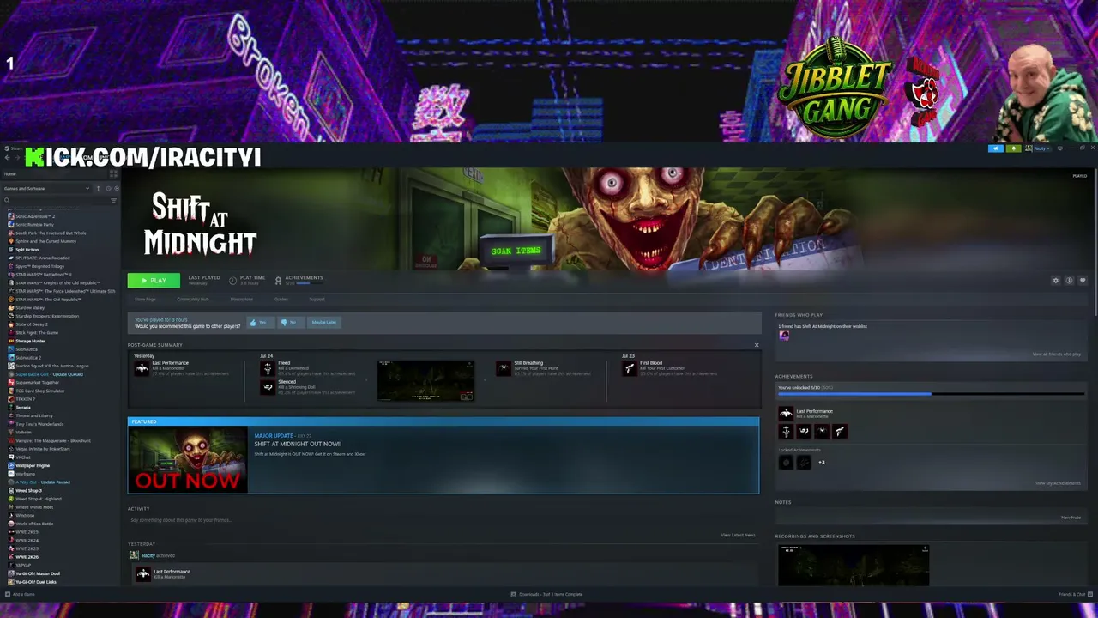
Task: Open the Home library view
Action: [10, 174]
